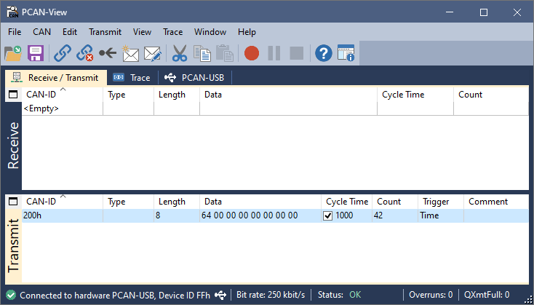Click the PCAN-View application icon in title bar
The width and height of the screenshot is (534, 305).
(12, 12)
